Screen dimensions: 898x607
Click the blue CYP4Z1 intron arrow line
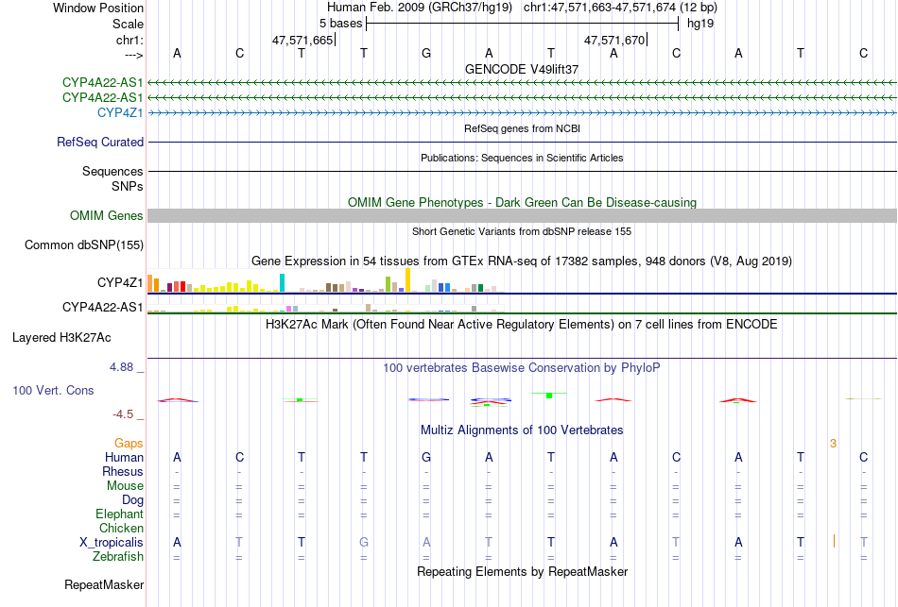[x=523, y=113]
